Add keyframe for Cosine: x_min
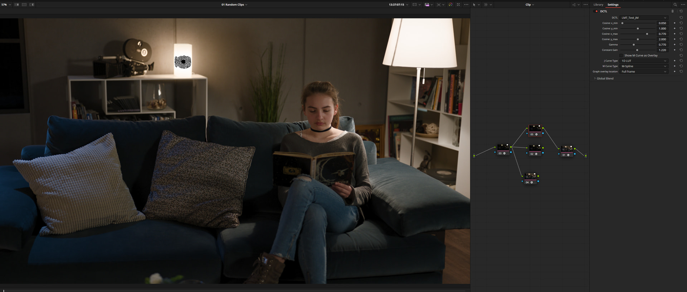 pos(674,23)
